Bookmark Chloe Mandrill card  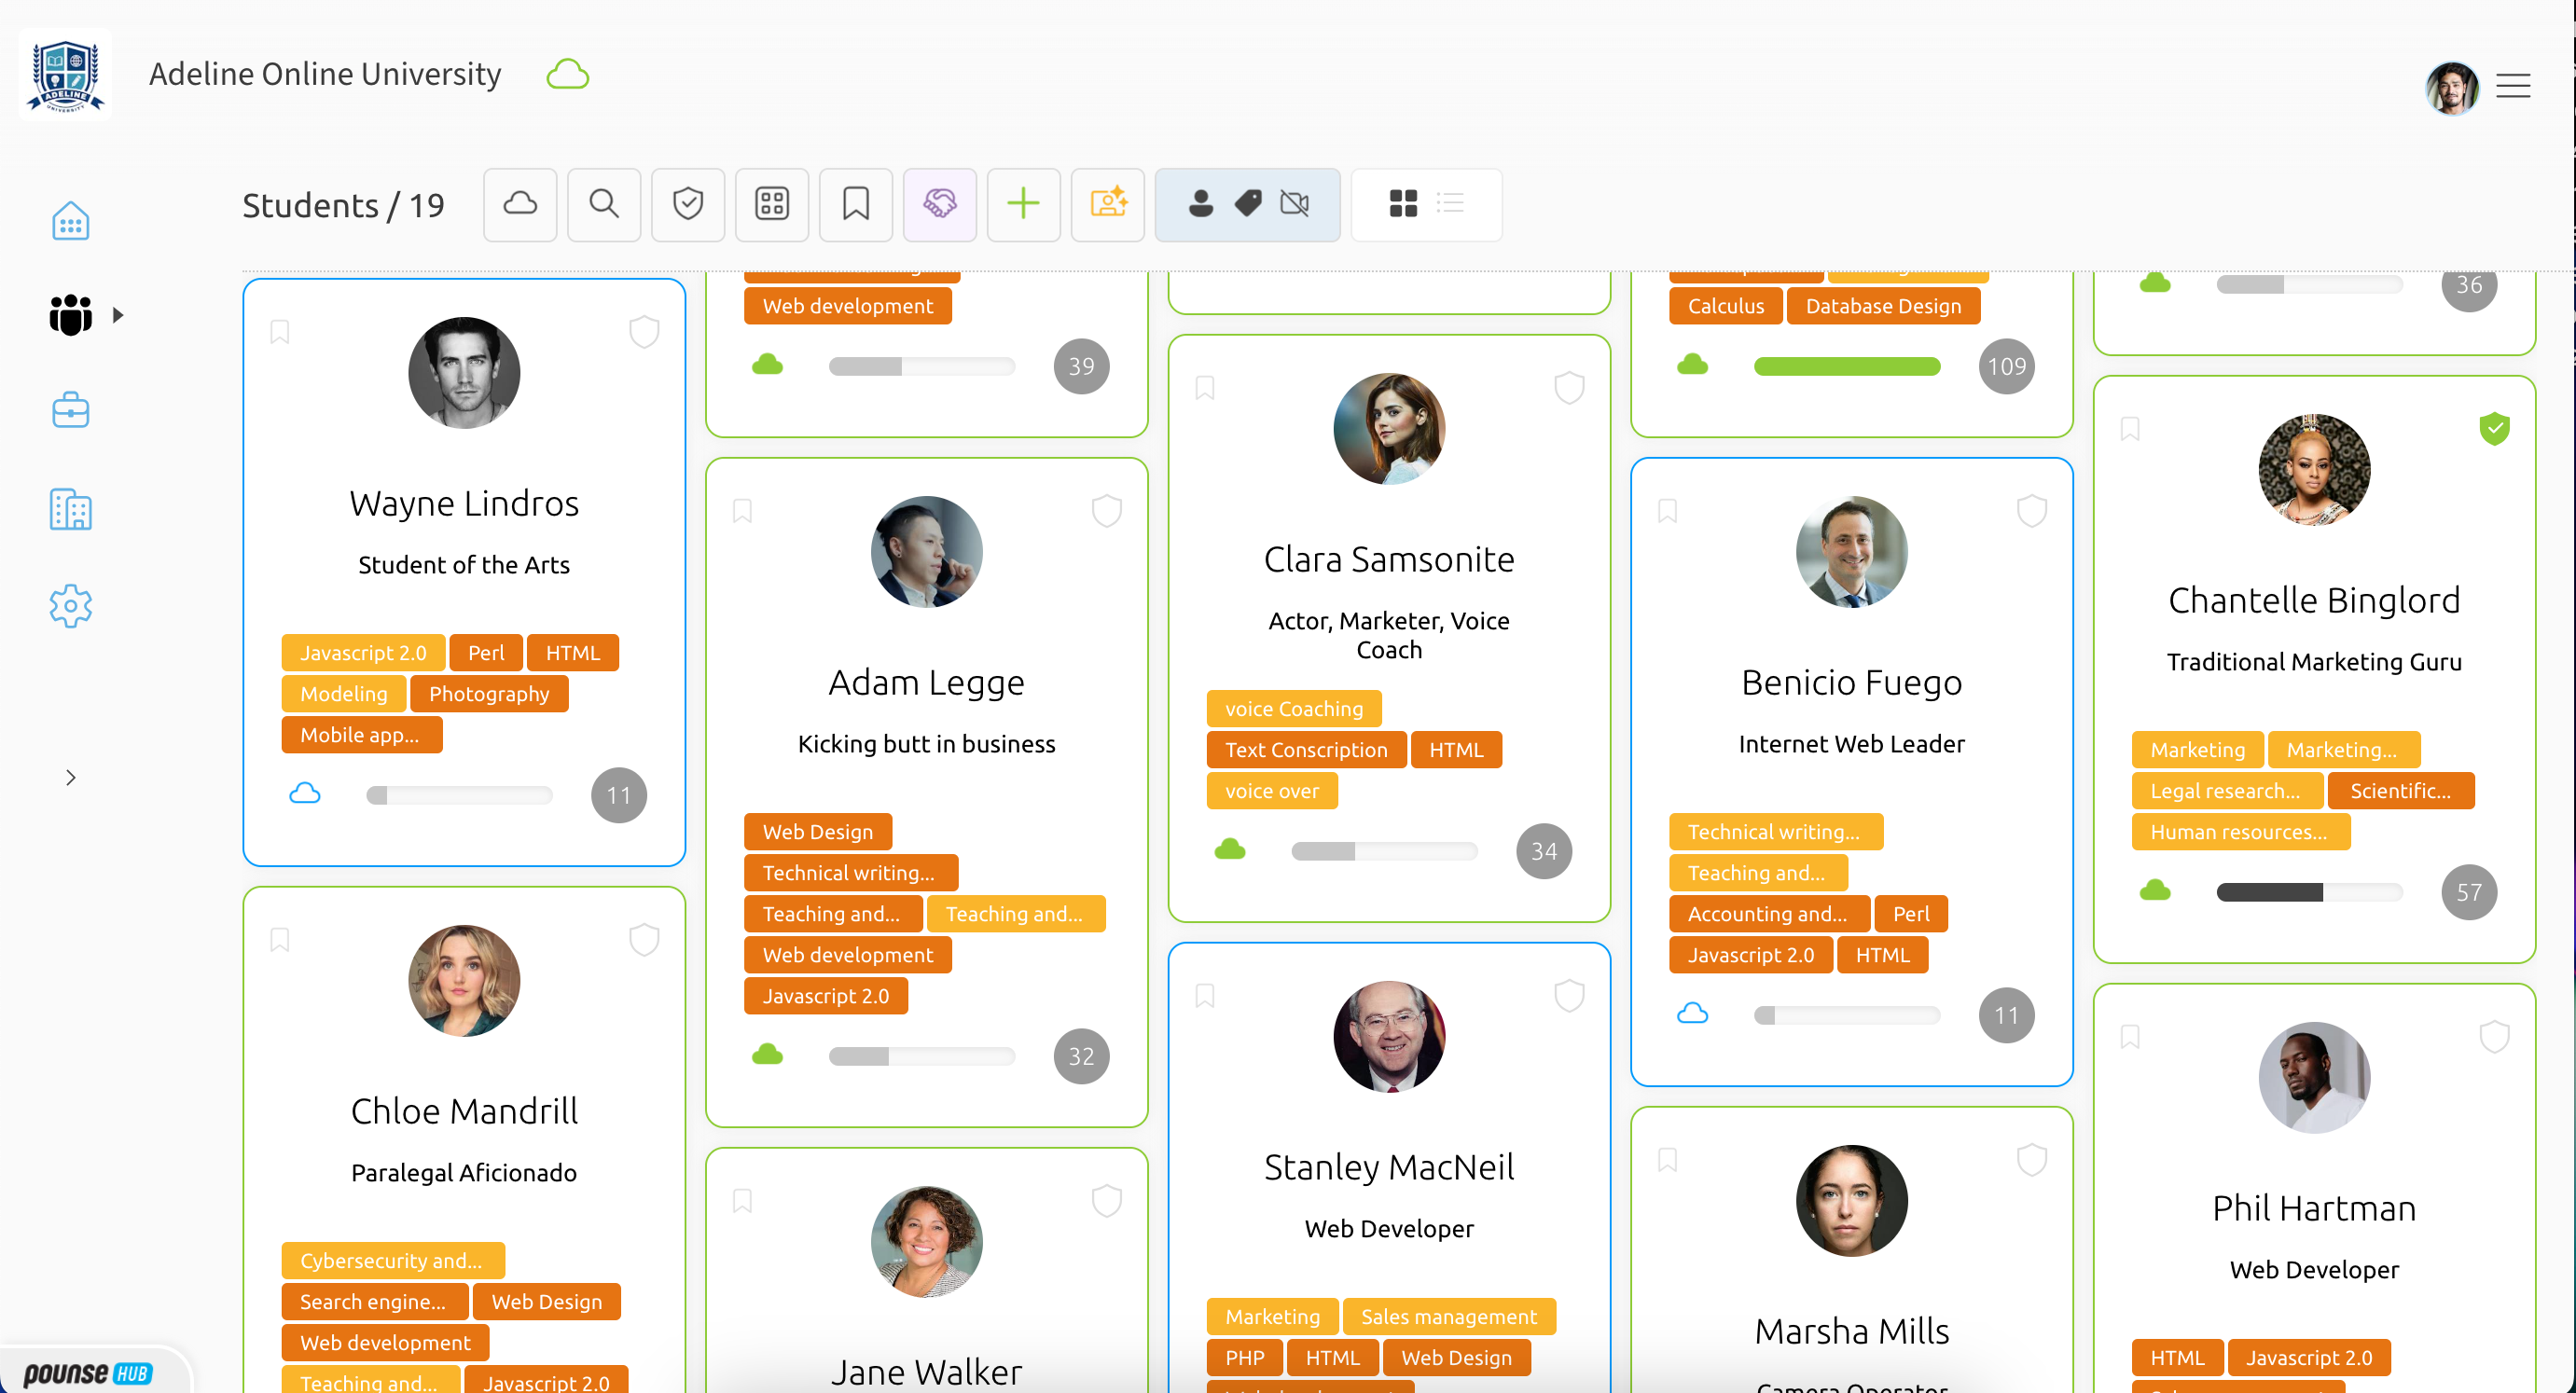[x=280, y=939]
